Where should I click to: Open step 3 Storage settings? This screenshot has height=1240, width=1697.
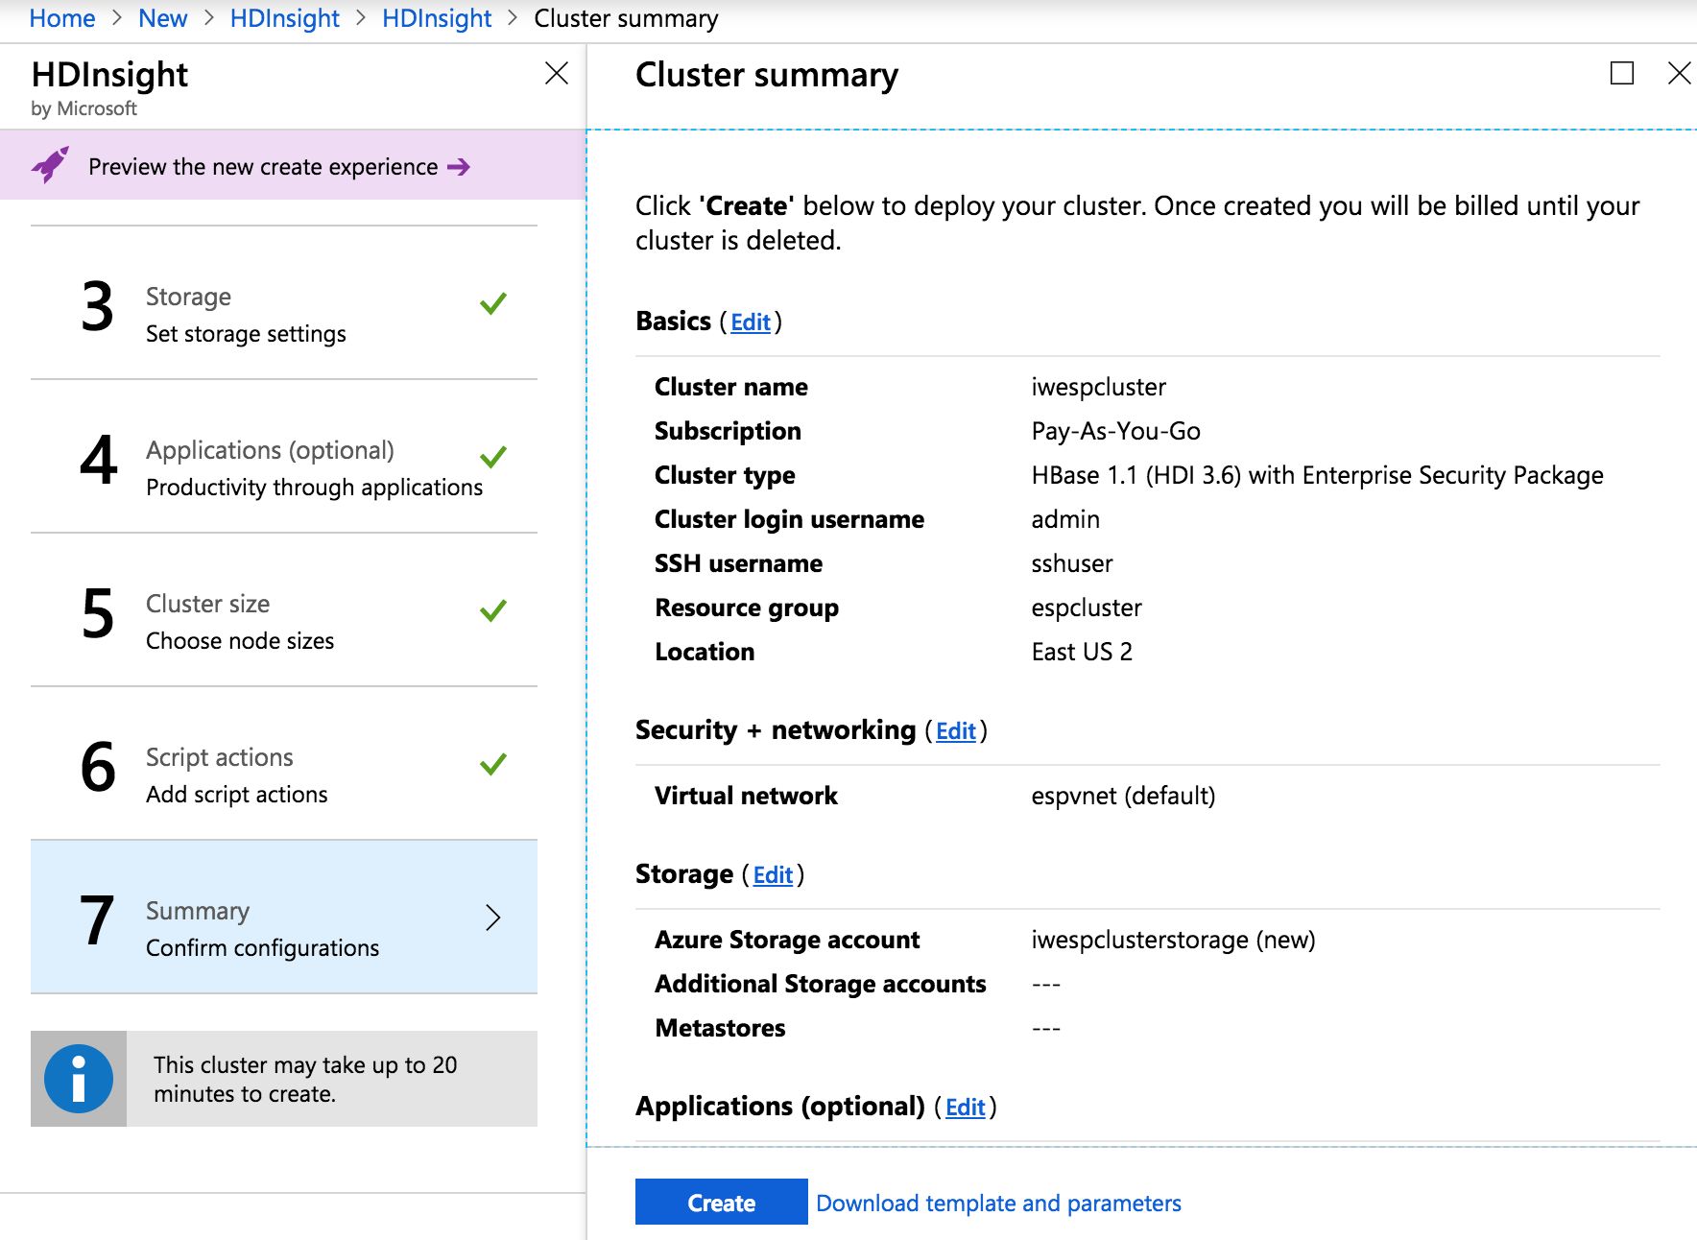tap(284, 303)
